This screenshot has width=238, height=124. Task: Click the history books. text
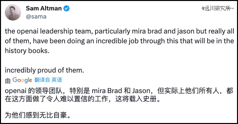(x=27, y=51)
